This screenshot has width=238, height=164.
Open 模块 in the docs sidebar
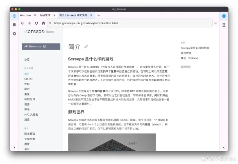click(x=27, y=144)
